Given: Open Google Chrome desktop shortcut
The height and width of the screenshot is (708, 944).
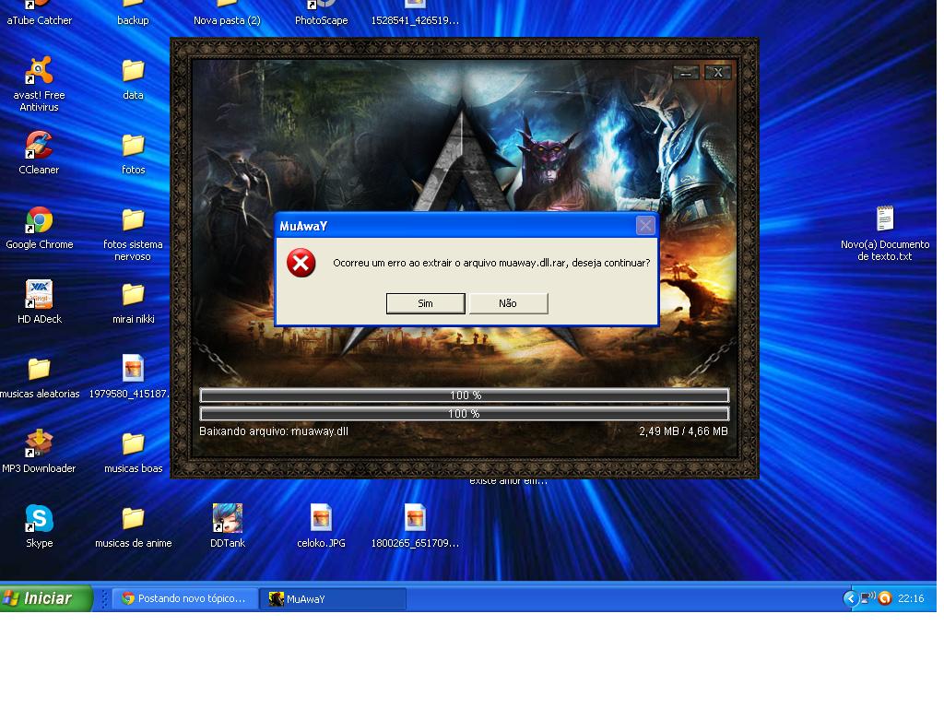Looking at the screenshot, I should click(39, 221).
